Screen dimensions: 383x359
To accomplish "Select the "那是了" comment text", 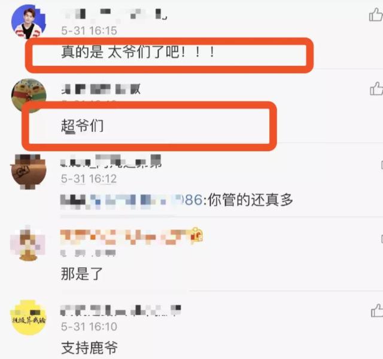I will (82, 273).
